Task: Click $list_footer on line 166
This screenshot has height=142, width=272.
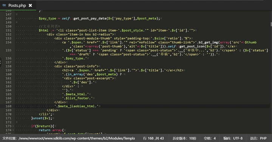Action: pyautogui.click(x=77, y=98)
